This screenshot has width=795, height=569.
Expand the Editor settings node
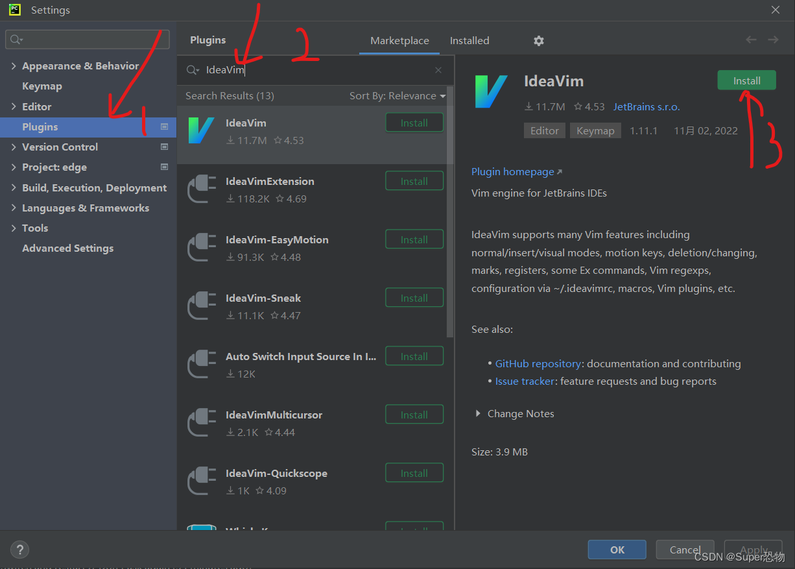tap(14, 107)
